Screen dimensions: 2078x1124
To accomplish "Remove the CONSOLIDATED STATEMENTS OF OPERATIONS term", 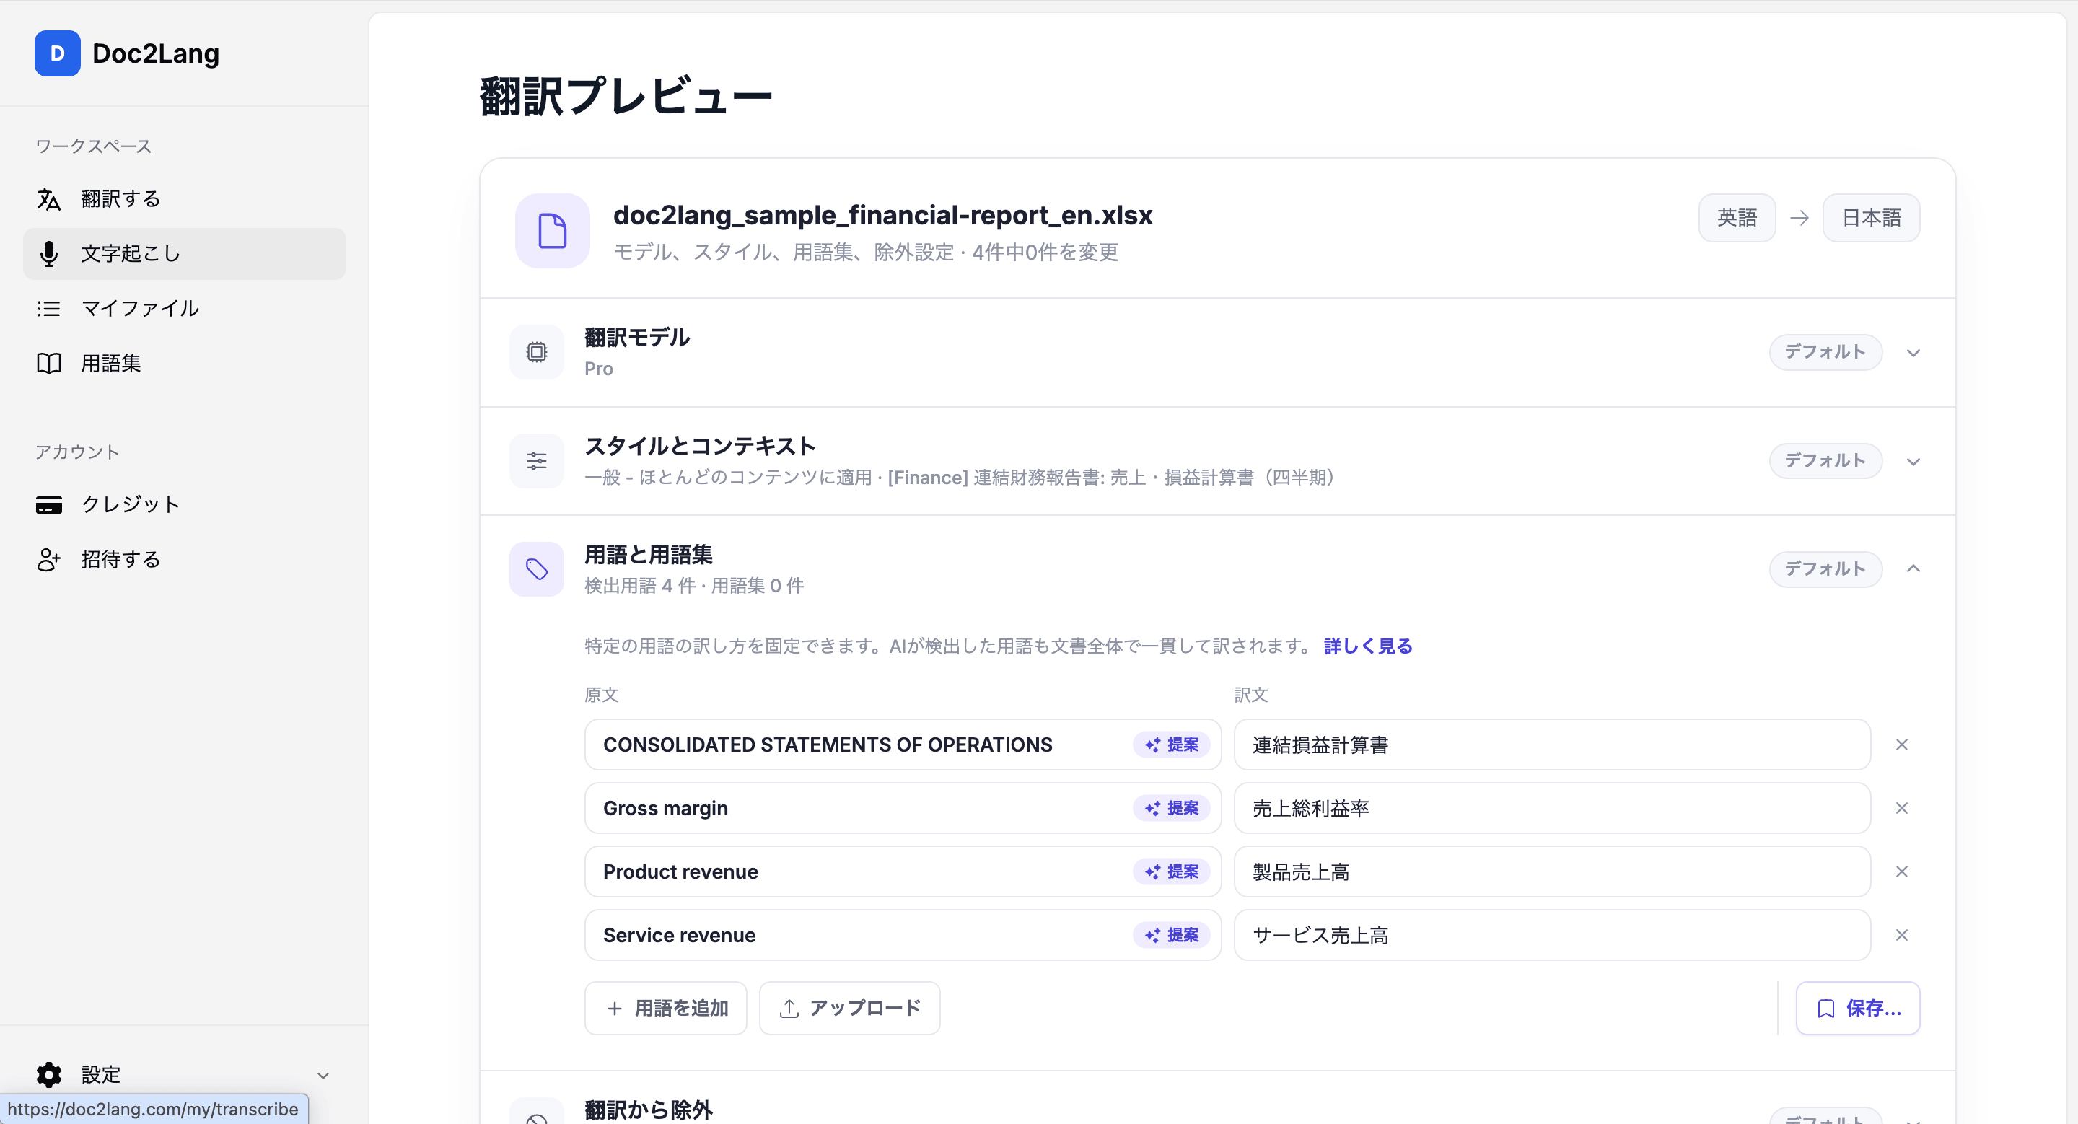I will pyautogui.click(x=1901, y=745).
